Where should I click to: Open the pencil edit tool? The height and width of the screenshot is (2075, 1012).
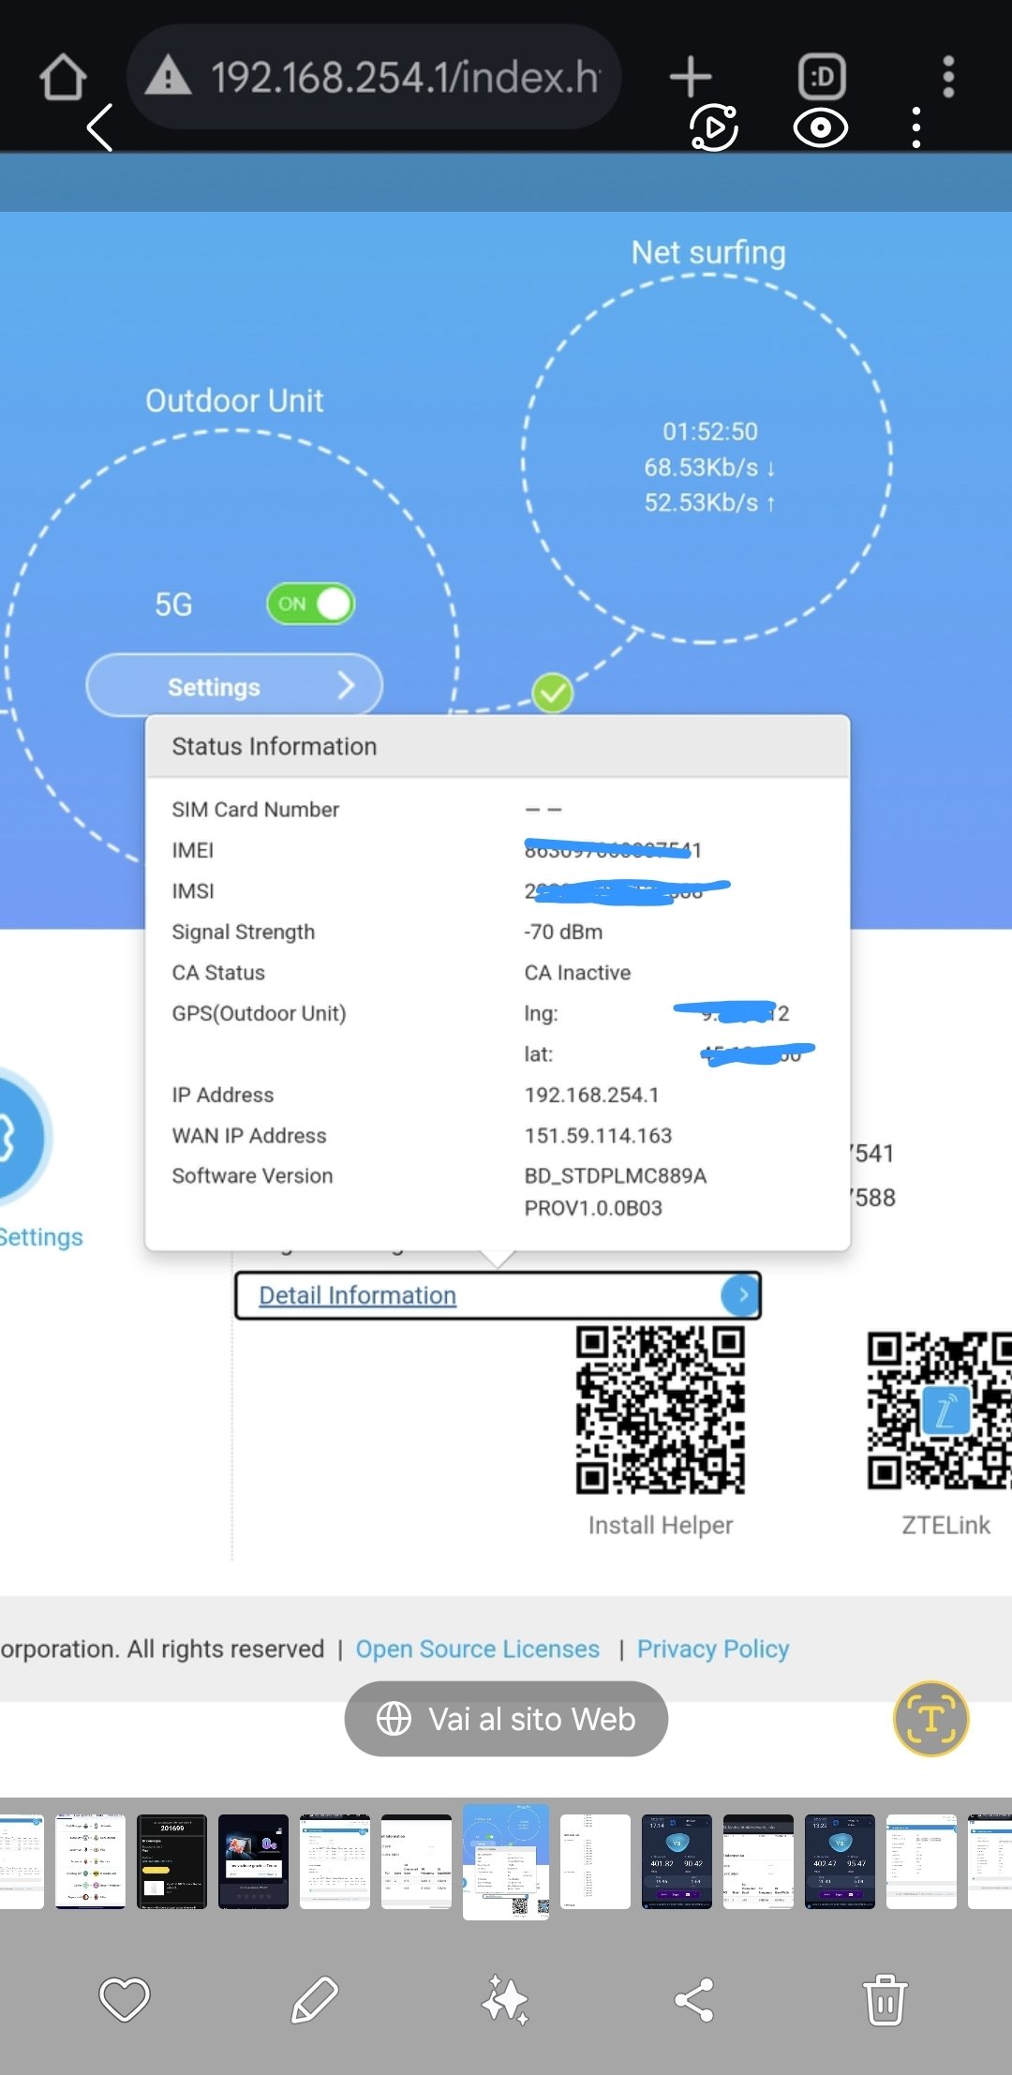315,1999
